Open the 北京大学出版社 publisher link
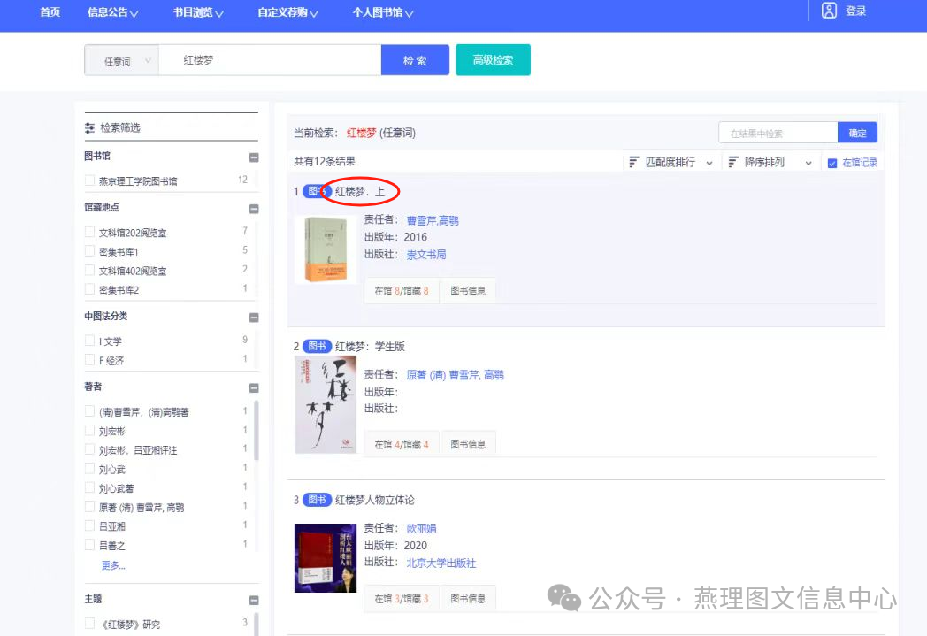 [441, 563]
